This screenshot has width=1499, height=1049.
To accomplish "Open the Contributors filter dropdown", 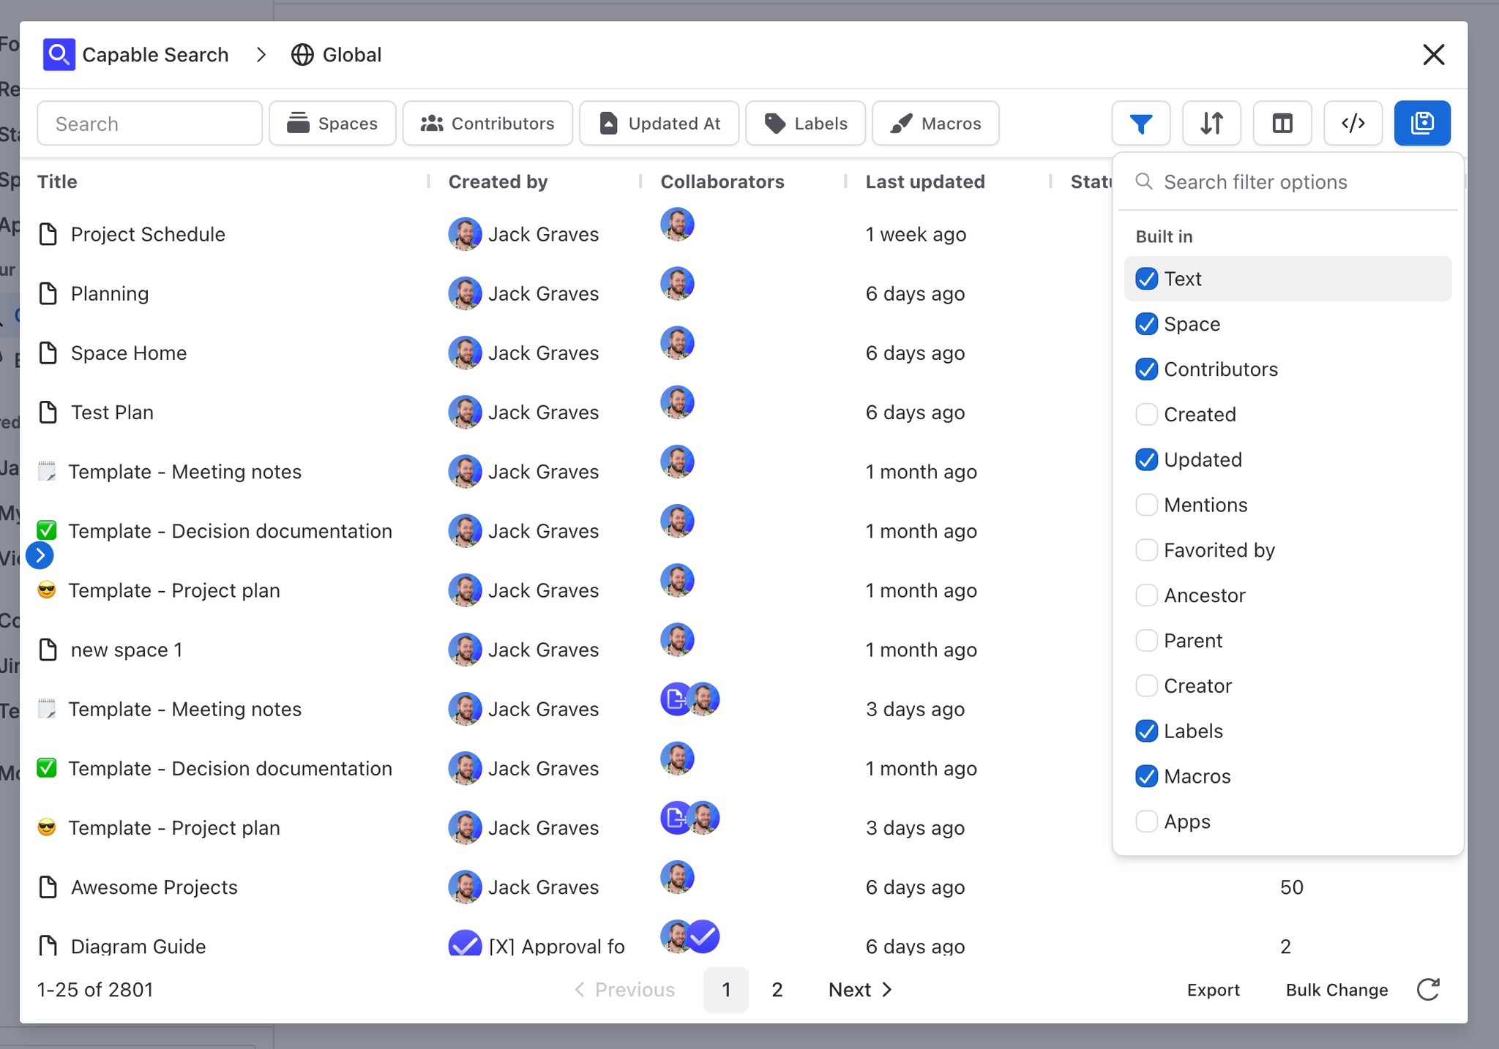I will click(487, 124).
